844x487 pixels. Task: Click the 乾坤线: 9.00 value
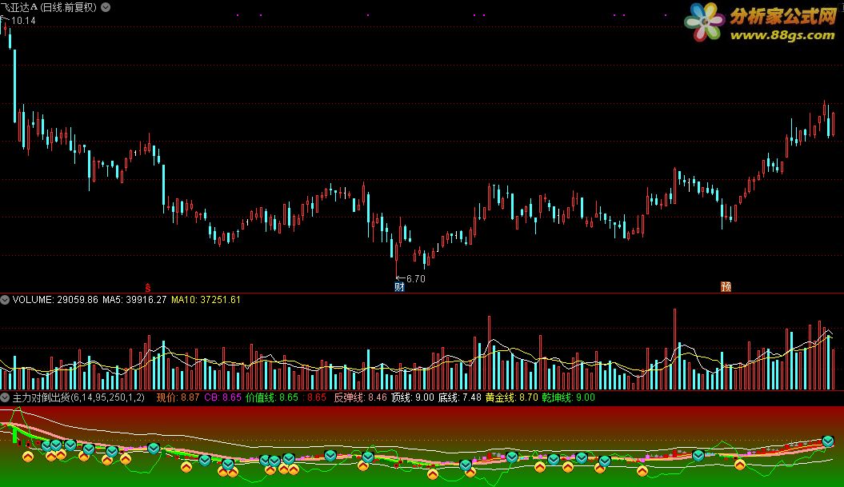pos(569,397)
